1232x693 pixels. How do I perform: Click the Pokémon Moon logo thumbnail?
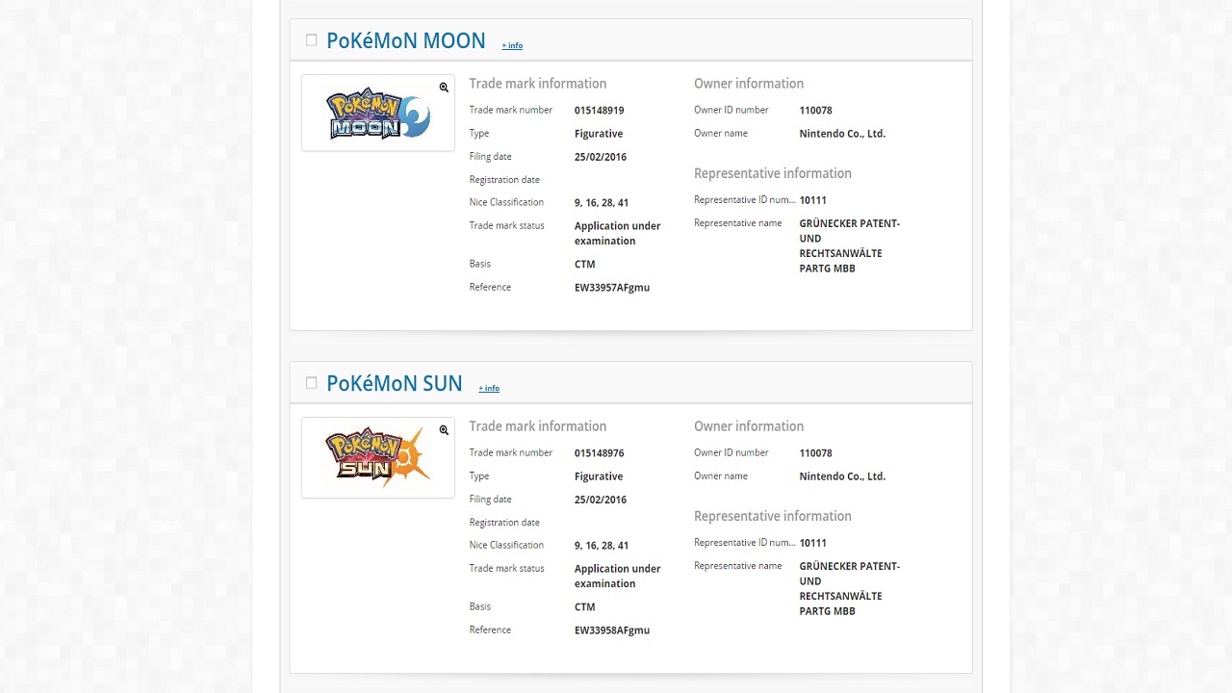click(377, 115)
